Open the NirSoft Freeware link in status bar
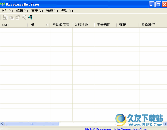Image resolution: width=167 pixels, height=130 pixels. tap(116, 129)
